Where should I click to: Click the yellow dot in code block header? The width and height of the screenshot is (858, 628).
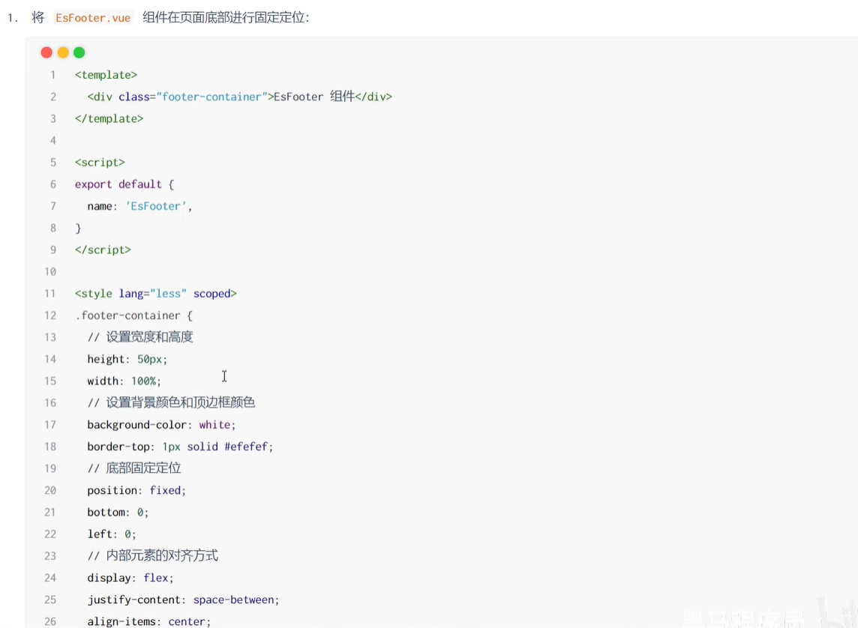(63, 52)
